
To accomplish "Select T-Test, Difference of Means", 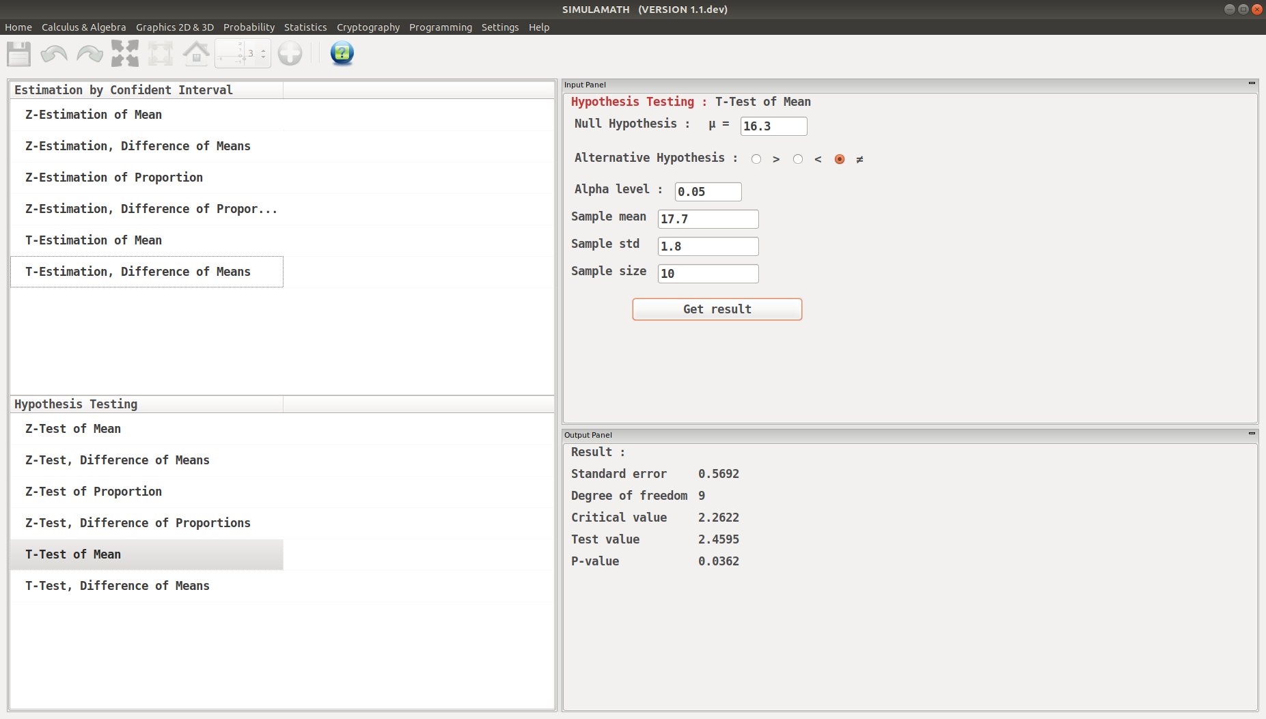I will point(147,586).
